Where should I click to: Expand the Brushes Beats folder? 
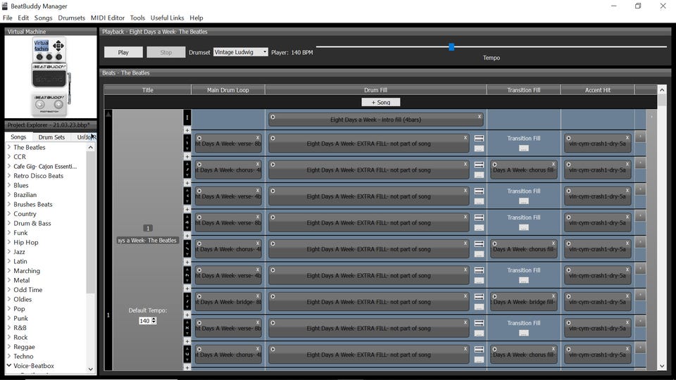click(9, 204)
